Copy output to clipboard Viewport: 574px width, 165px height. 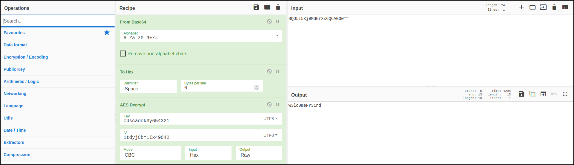(533, 94)
